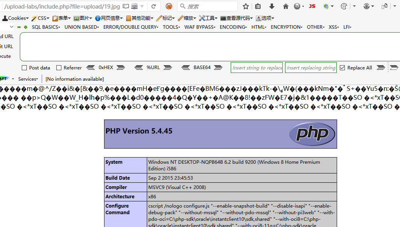Click the PHP logo image link
400x227 pixels.
[312, 134]
